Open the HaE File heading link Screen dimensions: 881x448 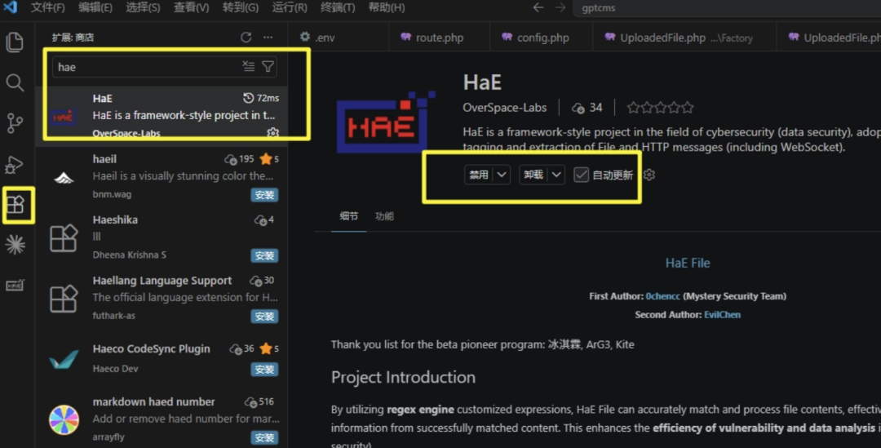coord(688,263)
